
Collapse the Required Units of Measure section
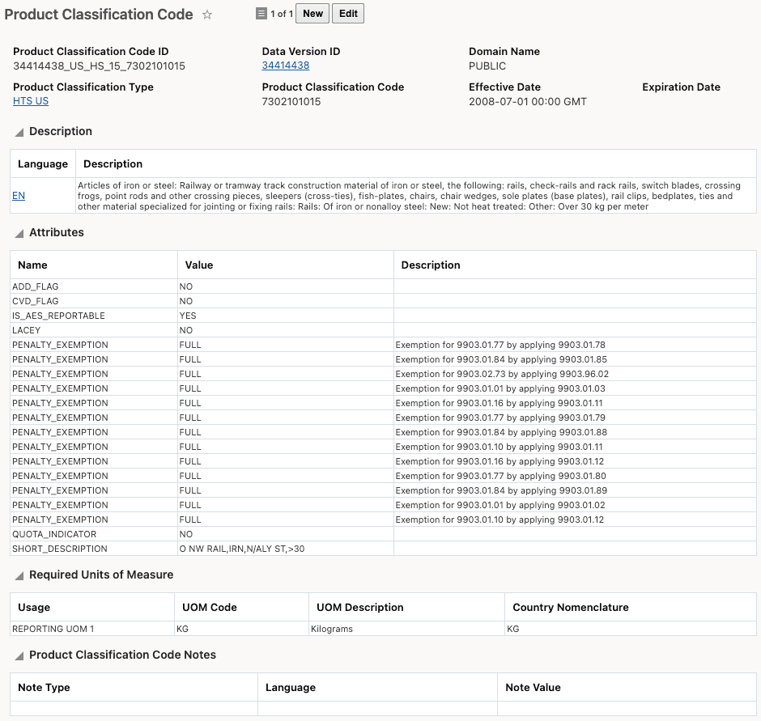18,575
